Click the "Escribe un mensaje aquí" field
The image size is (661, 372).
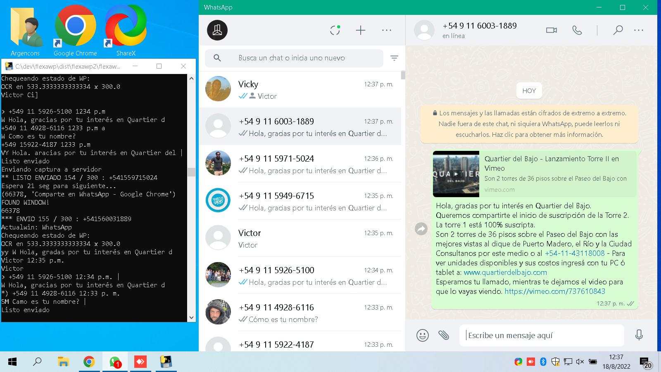pyautogui.click(x=542, y=335)
